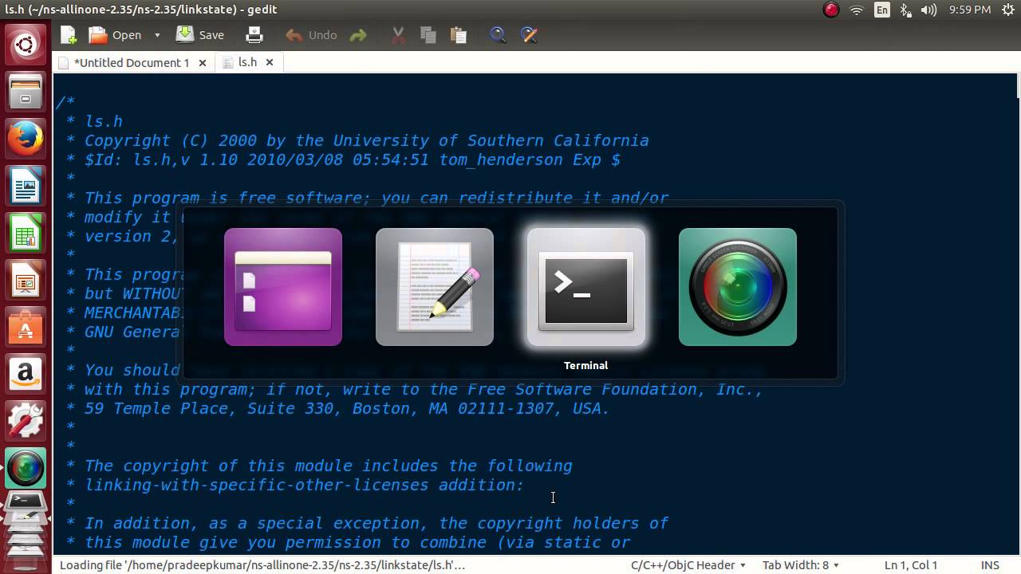The image size is (1021, 574).
Task: Open the Amazon launcher icon
Action: point(26,375)
